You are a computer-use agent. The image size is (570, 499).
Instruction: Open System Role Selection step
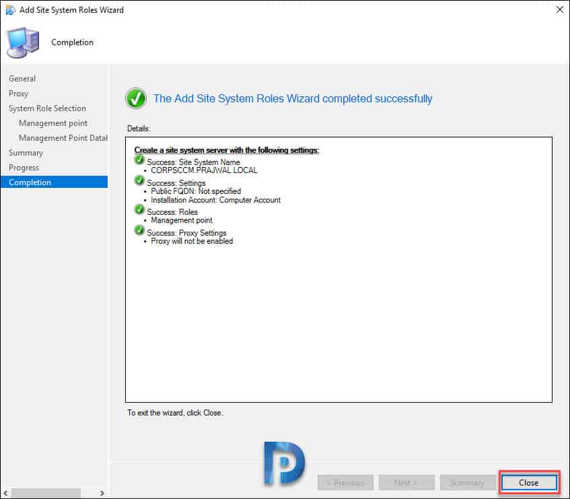tap(47, 108)
